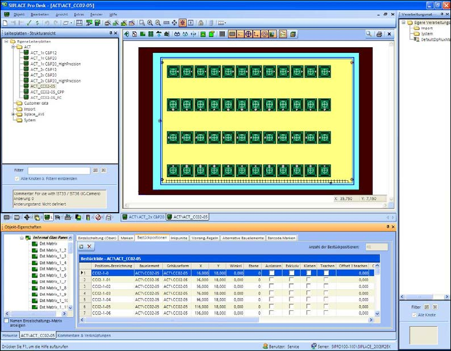Toggle Alle Knoten b. Filtern einblenden checkbox

pos(17,178)
